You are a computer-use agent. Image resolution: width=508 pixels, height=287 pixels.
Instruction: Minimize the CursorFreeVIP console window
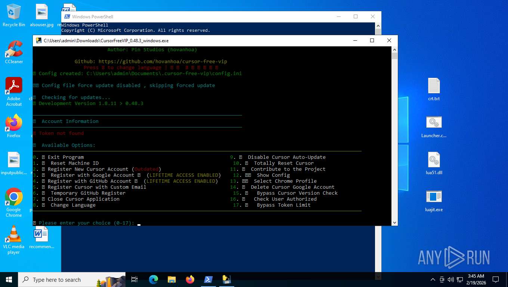[355, 40]
